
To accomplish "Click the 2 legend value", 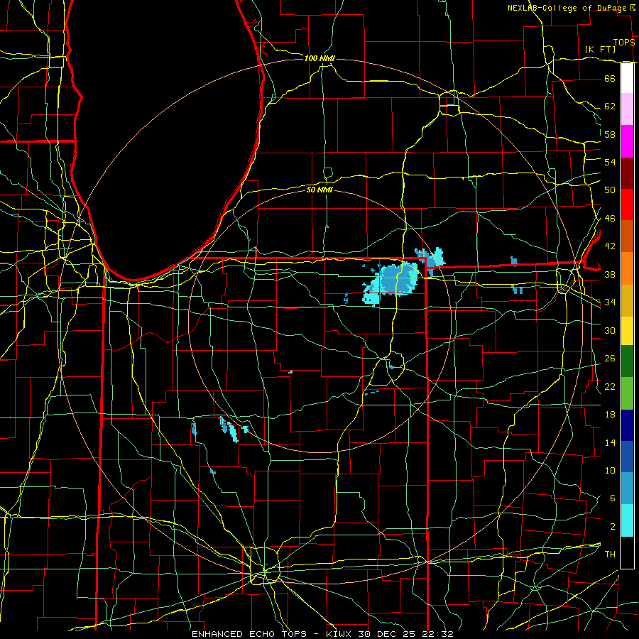I will tap(612, 527).
